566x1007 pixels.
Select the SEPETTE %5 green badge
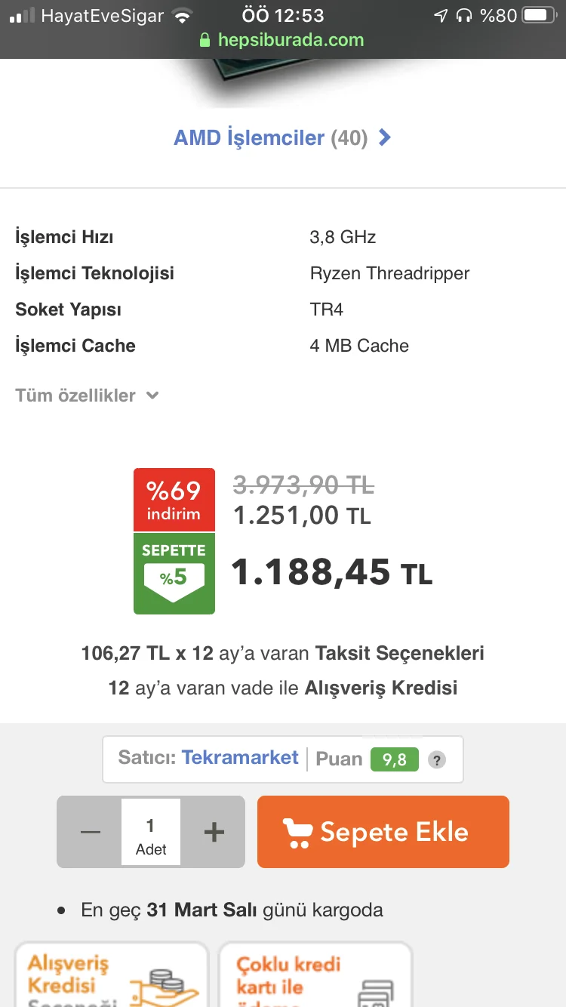174,571
